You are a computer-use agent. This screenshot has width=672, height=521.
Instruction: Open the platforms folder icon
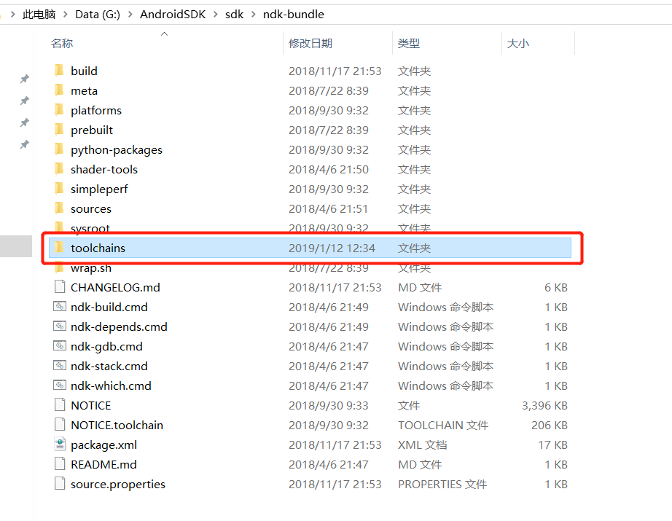(x=60, y=110)
